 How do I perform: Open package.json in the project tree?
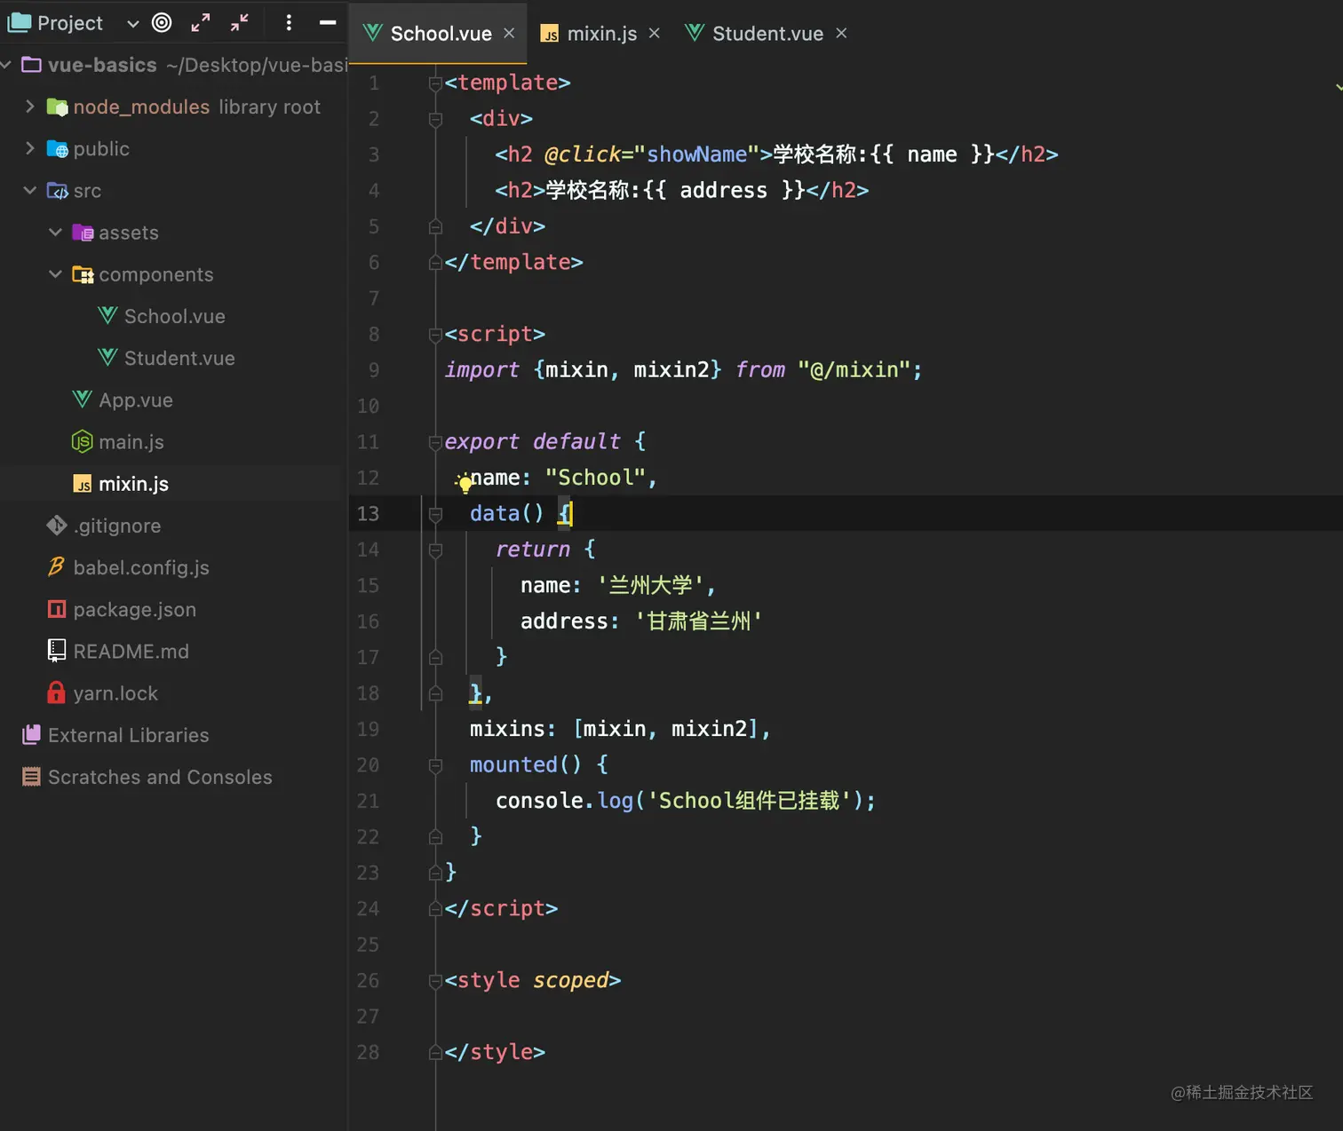tap(135, 609)
